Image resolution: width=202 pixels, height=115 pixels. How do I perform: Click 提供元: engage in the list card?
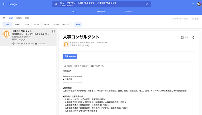point(19,40)
